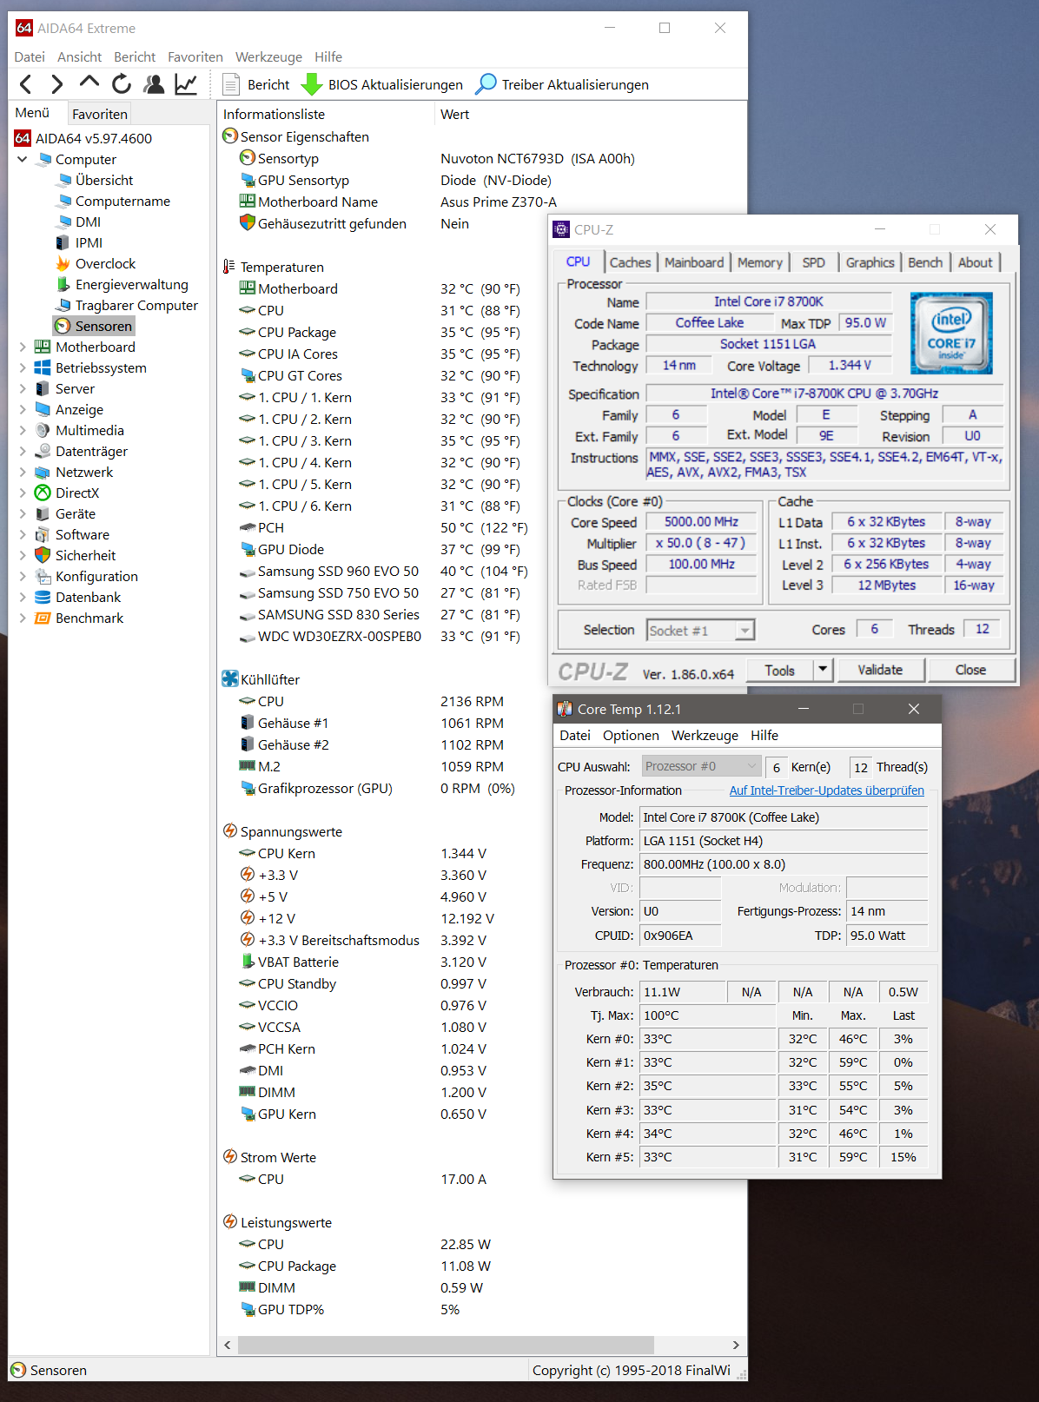Select Tragbarer Computer tree item
The image size is (1039, 1402).
[127, 305]
